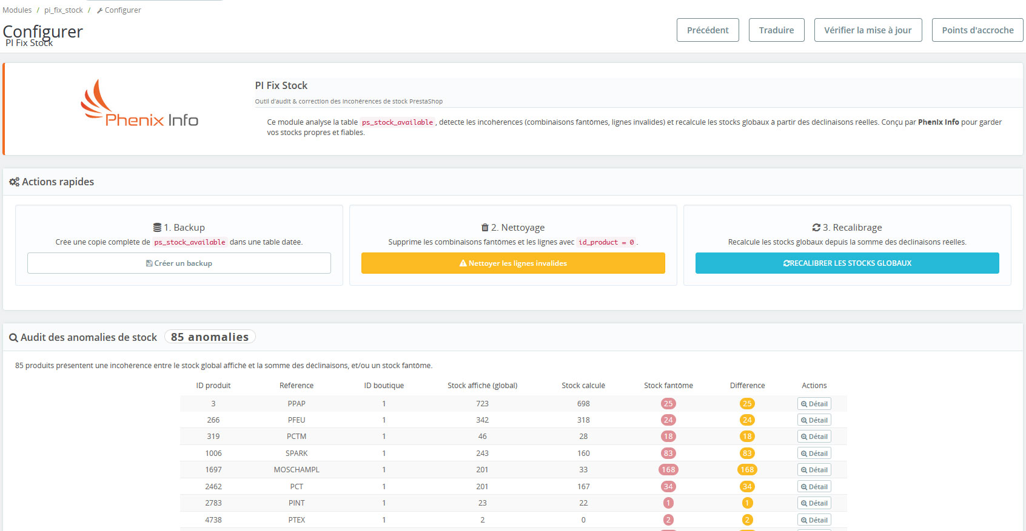
Task: Open Points d'accroche
Action: 977,30
